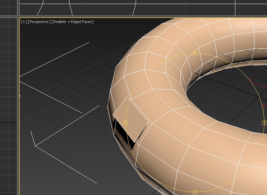Click the top handle of the yellow gizmo circle
Image resolution: width=267 pixels, height=195 pixels.
click(195, 53)
